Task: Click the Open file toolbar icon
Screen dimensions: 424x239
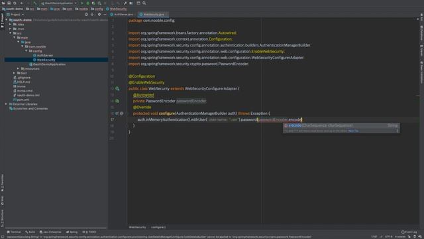Action: point(3,3)
